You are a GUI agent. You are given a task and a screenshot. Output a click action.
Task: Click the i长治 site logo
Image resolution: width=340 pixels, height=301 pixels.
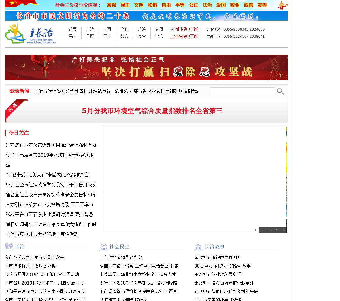click(x=30, y=34)
